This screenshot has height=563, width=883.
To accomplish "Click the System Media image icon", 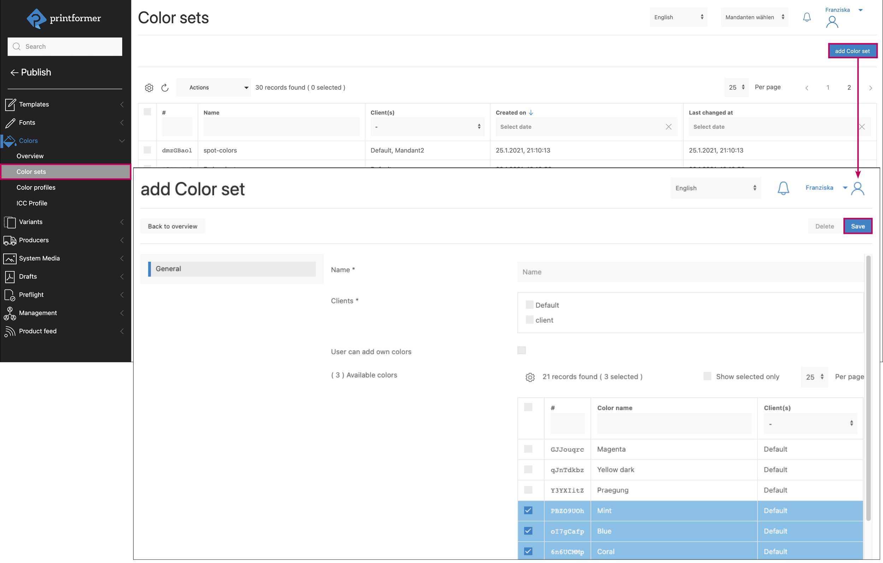I will click(x=10, y=259).
